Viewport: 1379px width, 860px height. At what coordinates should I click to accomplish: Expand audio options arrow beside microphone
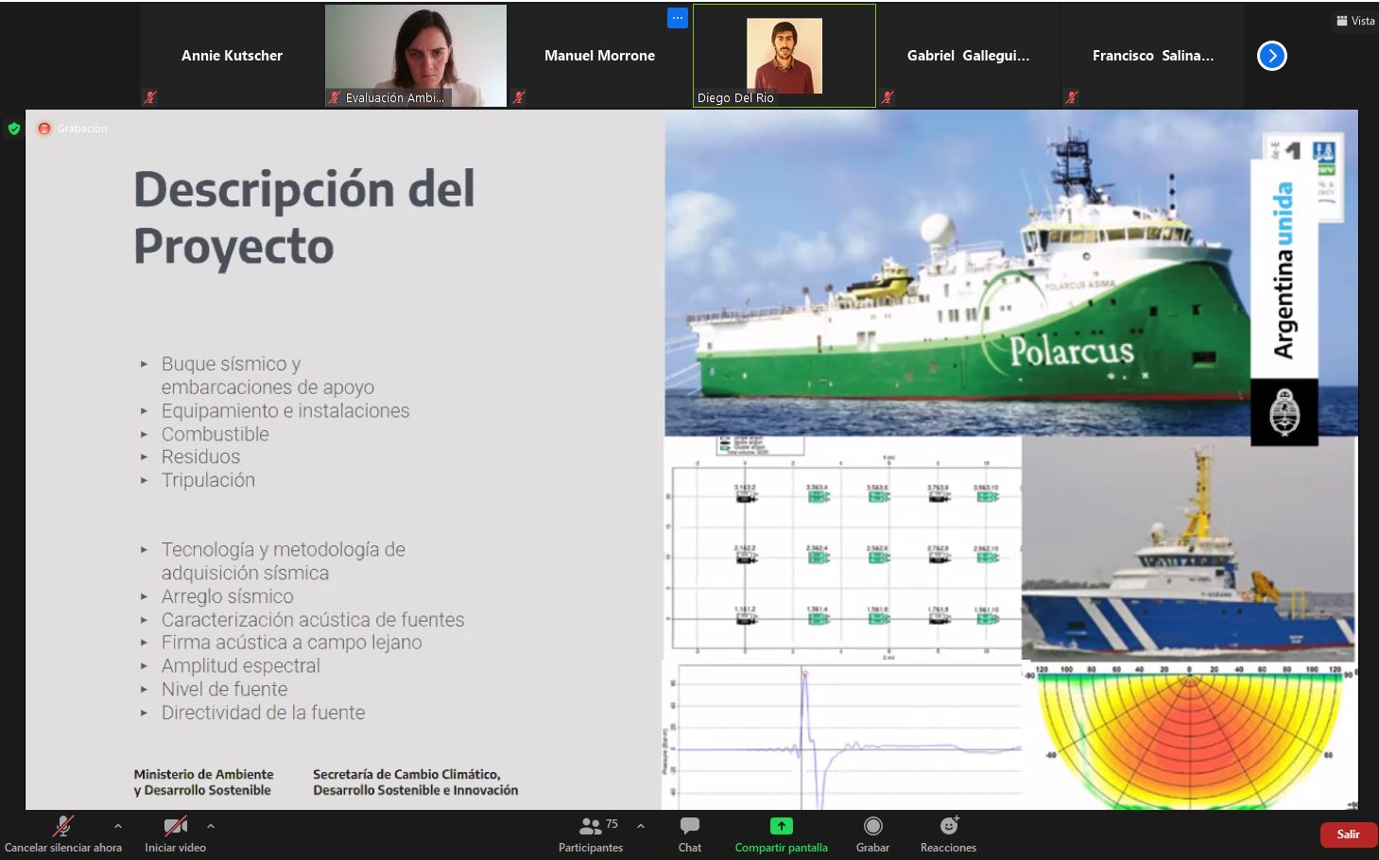tap(118, 826)
